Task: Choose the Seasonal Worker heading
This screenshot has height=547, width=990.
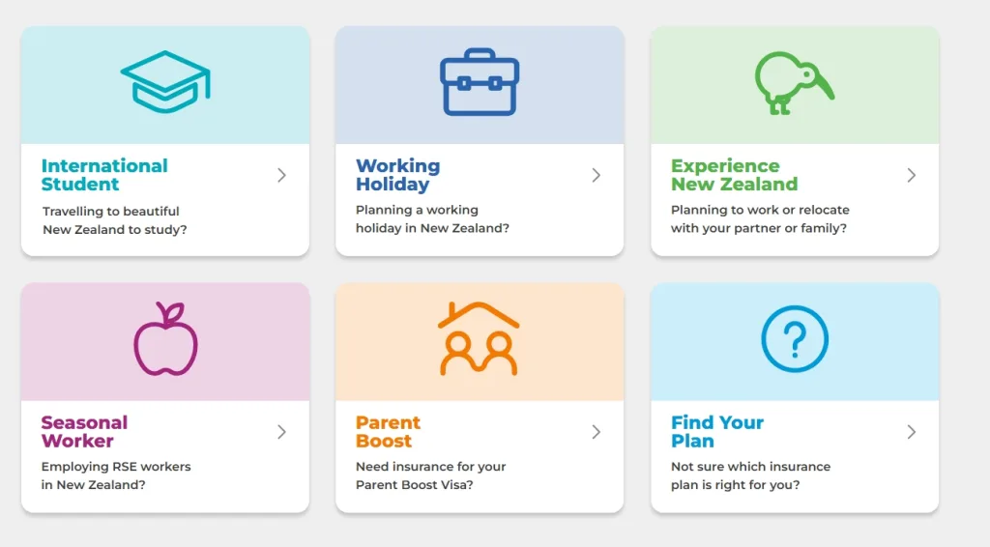Action: pos(84,432)
